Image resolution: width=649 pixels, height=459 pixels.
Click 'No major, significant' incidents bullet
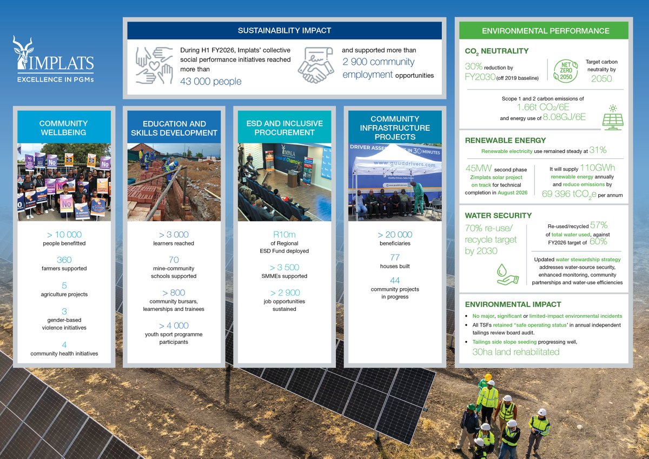(547, 316)
